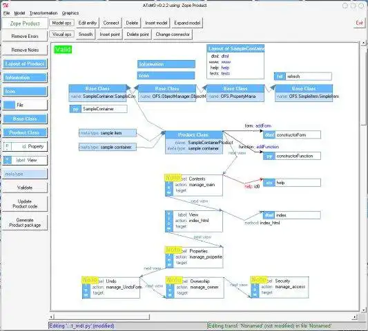Click the Insert point button

click(x=110, y=34)
